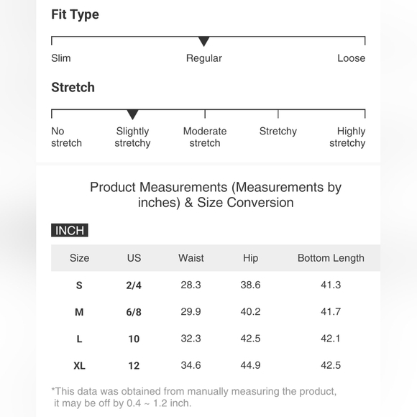
Task: Select the size S row
Action: click(x=216, y=285)
